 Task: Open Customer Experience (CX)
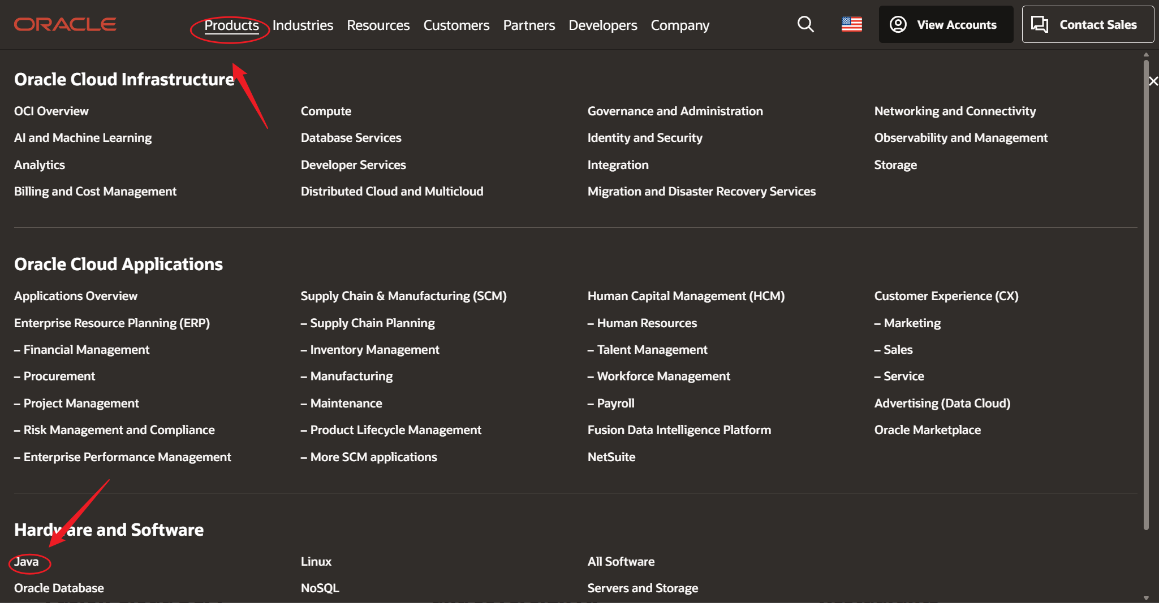click(x=946, y=296)
